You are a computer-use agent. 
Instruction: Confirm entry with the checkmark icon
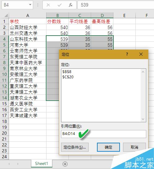[59, 5]
